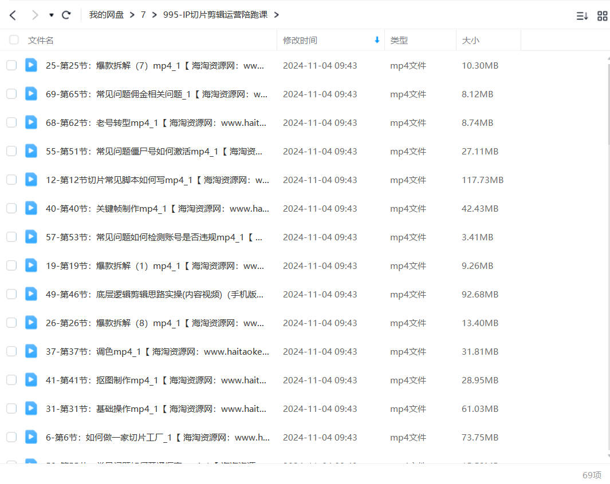Viewport: 610px width, 484px height.
Task: Open breadcrumb folder 7
Action: (x=143, y=15)
